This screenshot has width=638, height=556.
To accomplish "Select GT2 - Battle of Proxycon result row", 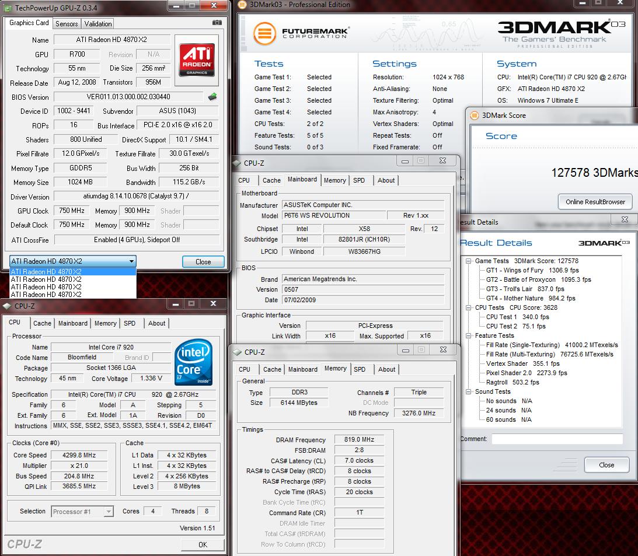I will tap(538, 280).
